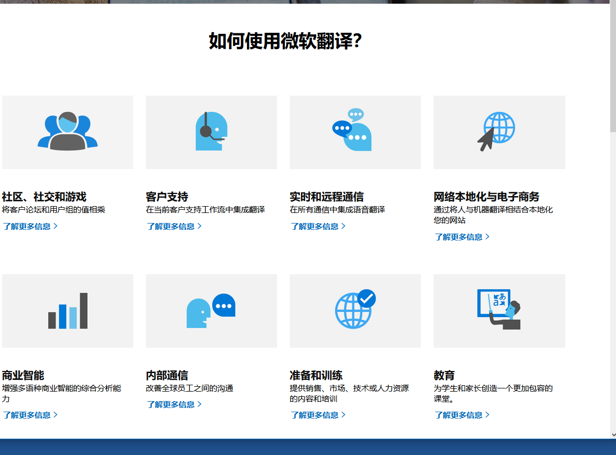This screenshot has width=616, height=455.
Task: Click description 在当前客户支持工作流中集成翻译
Action: tap(206, 210)
